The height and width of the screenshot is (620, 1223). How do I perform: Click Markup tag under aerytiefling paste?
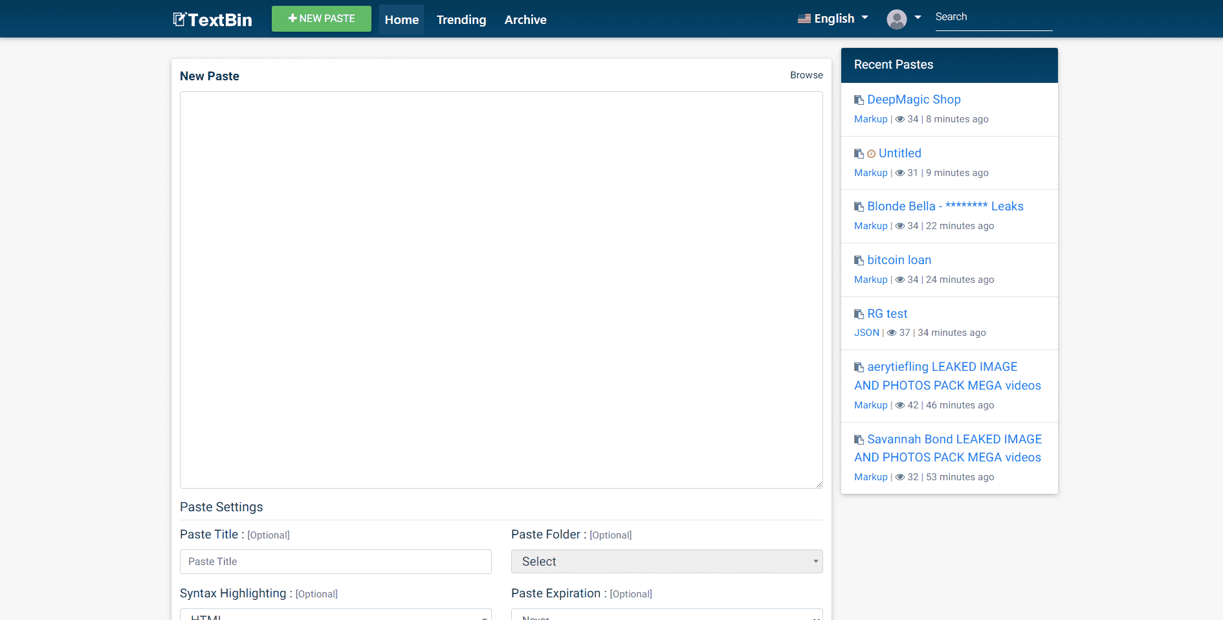[870, 405]
